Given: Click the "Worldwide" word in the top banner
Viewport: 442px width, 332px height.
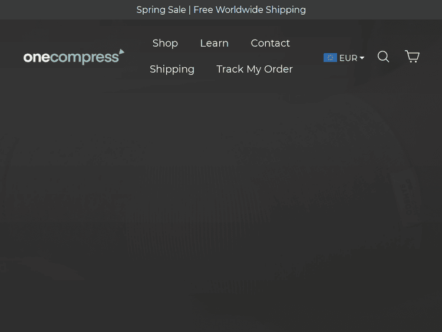Looking at the screenshot, I should (240, 10).
